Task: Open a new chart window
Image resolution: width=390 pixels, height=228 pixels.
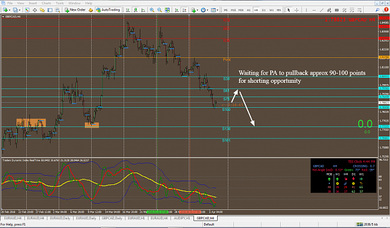Action: click(x=5, y=10)
